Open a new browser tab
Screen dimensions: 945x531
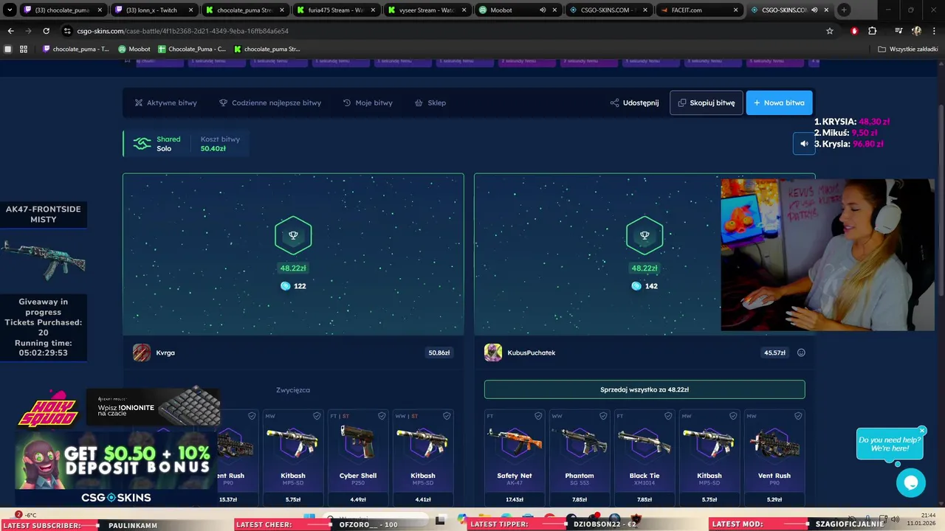[844, 10]
